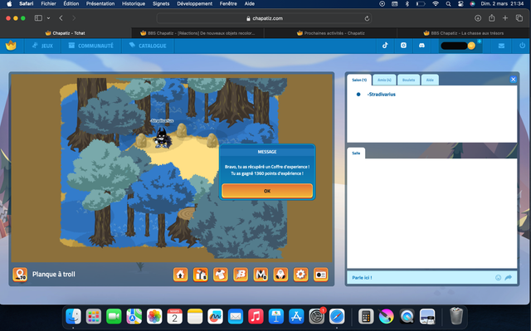The height and width of the screenshot is (331, 531).
Task: Open the envelope mailbox icon
Action: tap(501, 46)
